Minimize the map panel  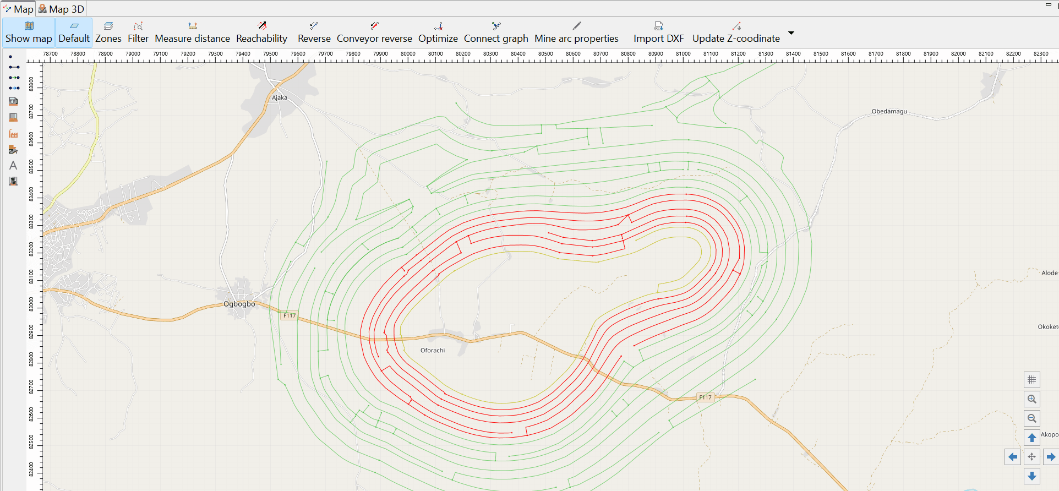coord(1049,4)
